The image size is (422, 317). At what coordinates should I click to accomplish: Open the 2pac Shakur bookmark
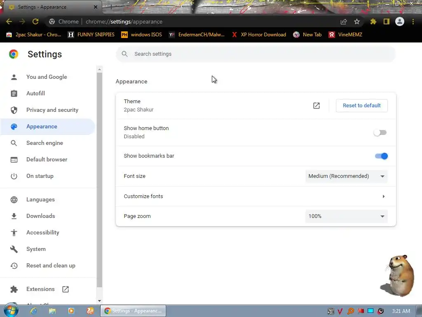(34, 35)
